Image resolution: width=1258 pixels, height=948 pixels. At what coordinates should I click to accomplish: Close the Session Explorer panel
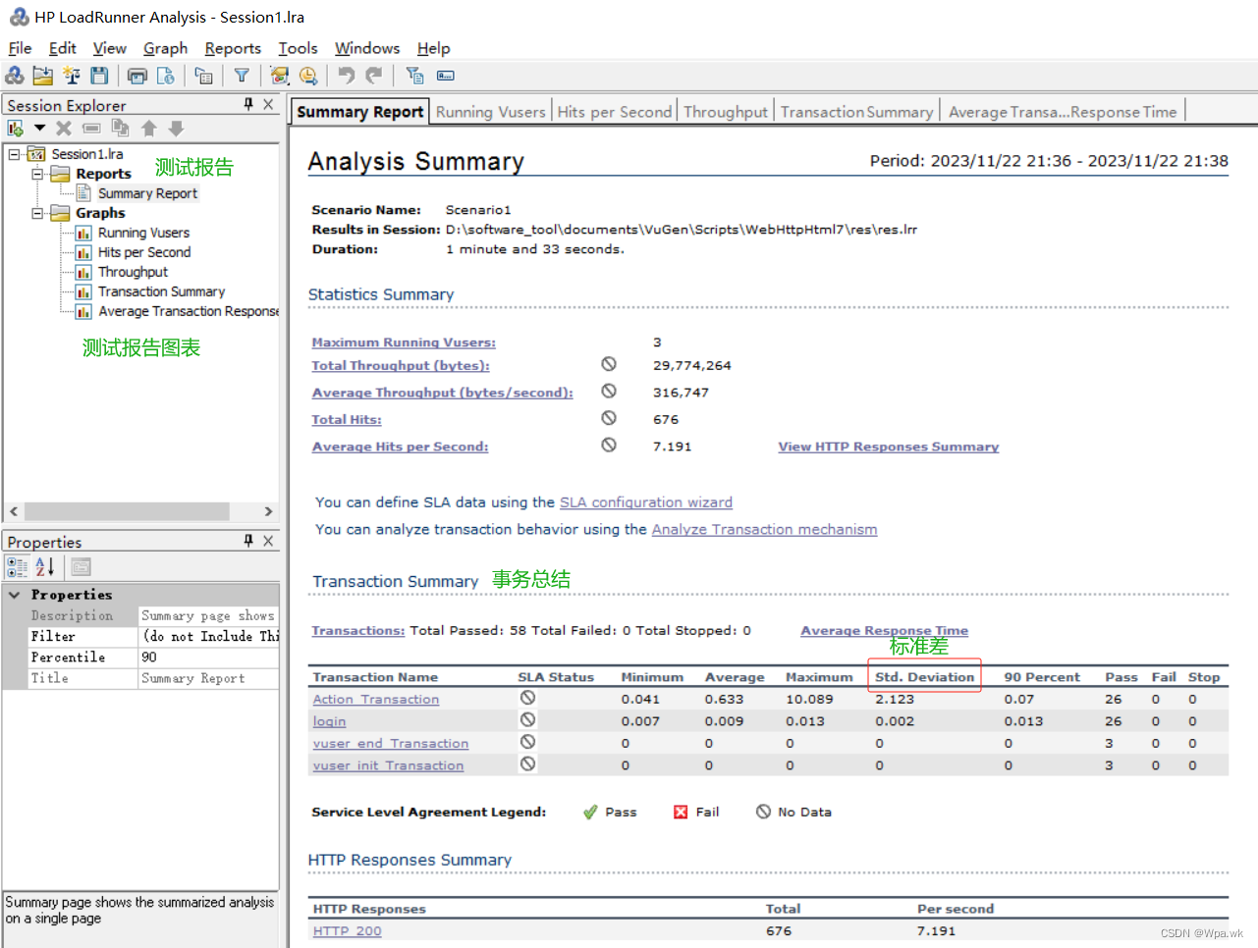(x=268, y=104)
